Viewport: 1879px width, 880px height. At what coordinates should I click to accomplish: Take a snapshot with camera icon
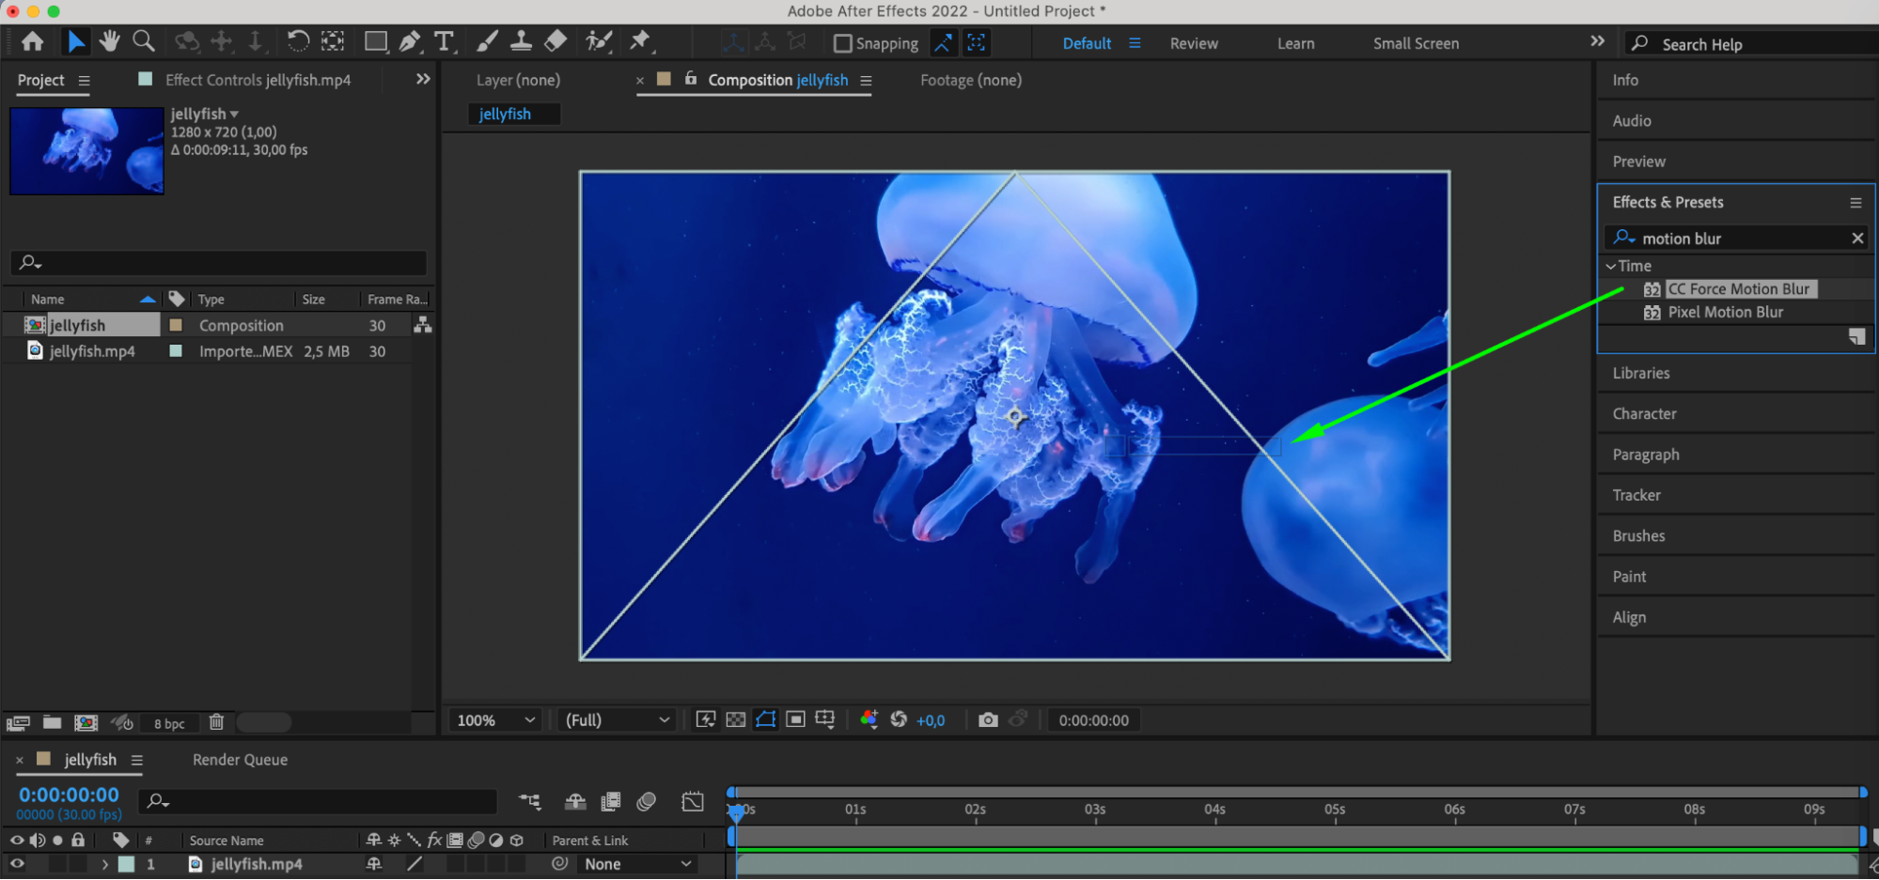[987, 720]
